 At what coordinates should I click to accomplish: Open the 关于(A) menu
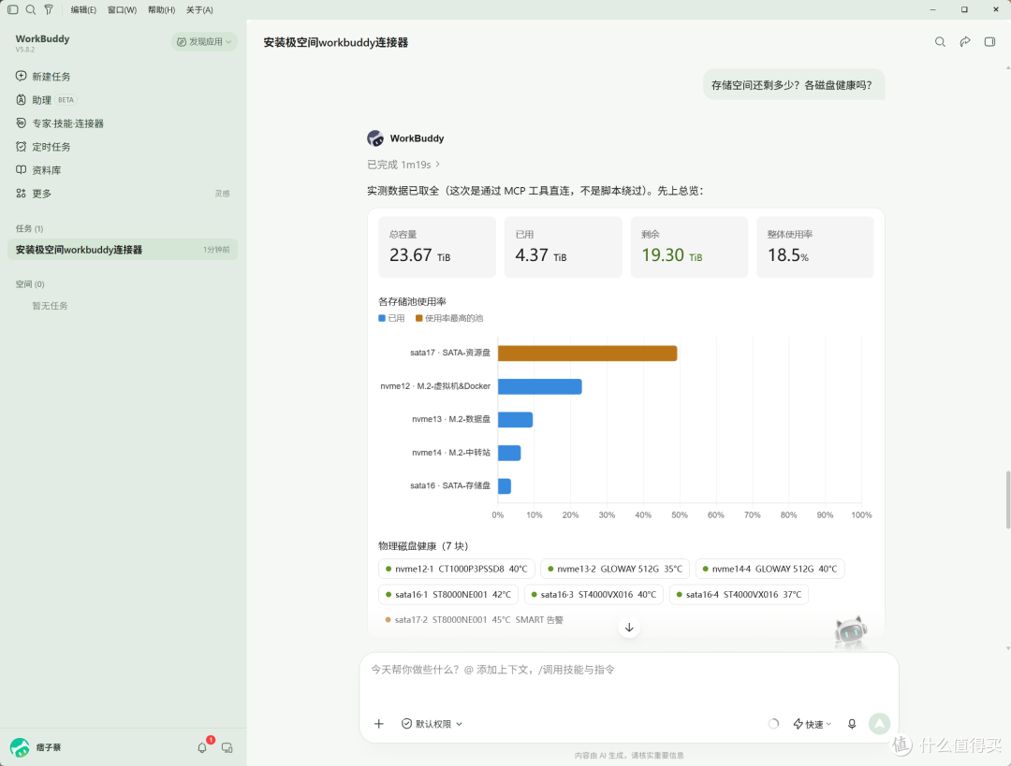tap(199, 9)
